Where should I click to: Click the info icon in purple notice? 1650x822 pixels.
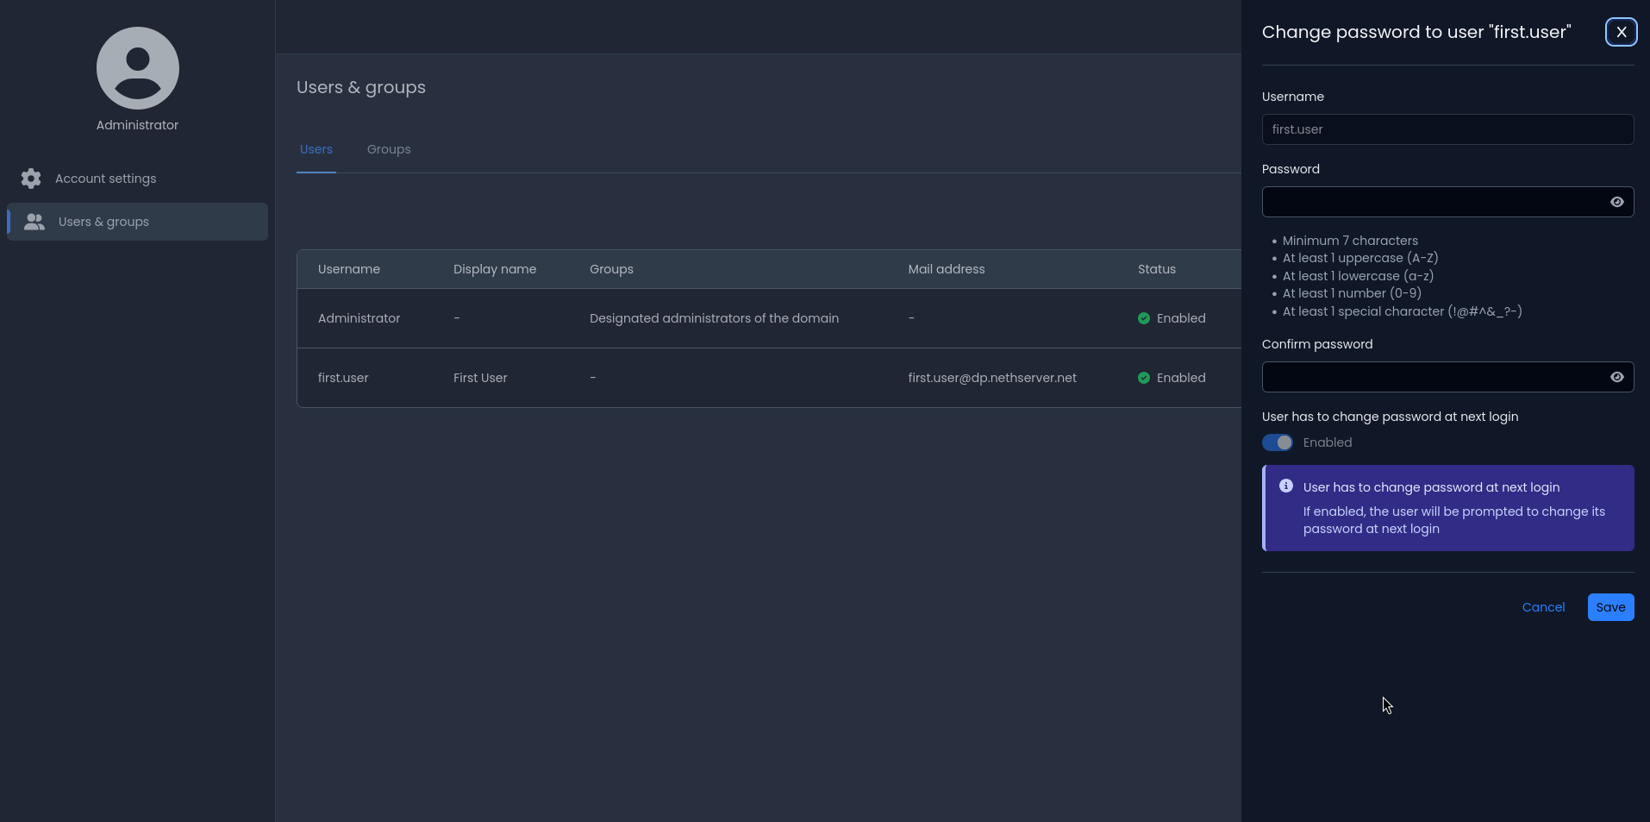coord(1285,486)
